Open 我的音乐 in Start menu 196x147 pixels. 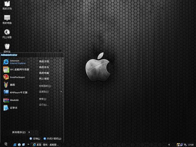(44, 67)
